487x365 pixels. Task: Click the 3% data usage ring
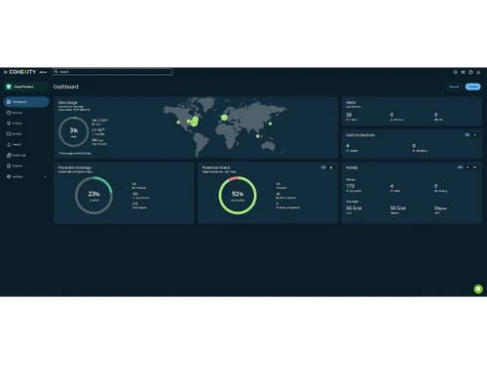coord(74,131)
